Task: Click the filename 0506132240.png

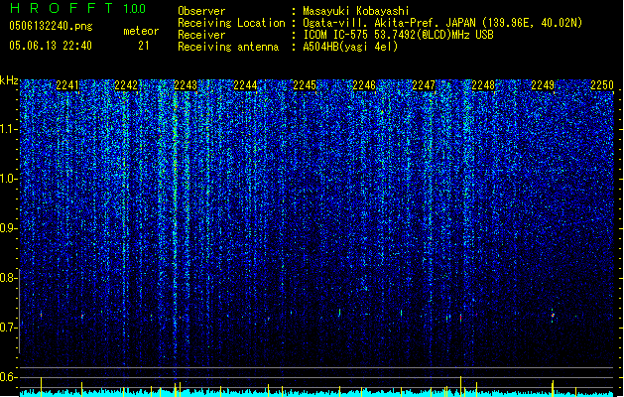Action: click(51, 26)
